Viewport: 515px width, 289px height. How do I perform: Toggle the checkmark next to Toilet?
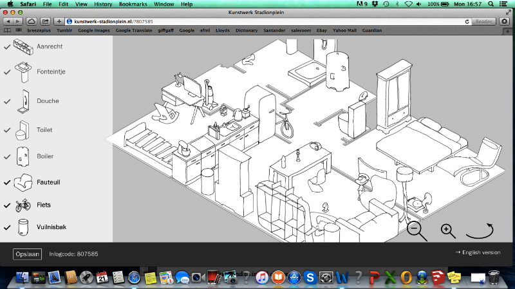pyautogui.click(x=7, y=131)
